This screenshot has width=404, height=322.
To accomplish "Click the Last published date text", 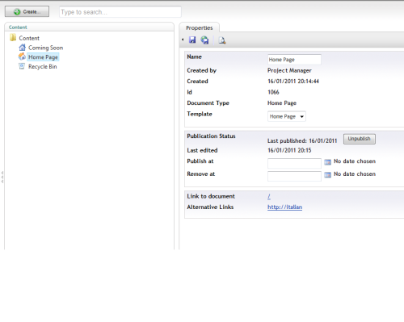I will click(x=302, y=140).
